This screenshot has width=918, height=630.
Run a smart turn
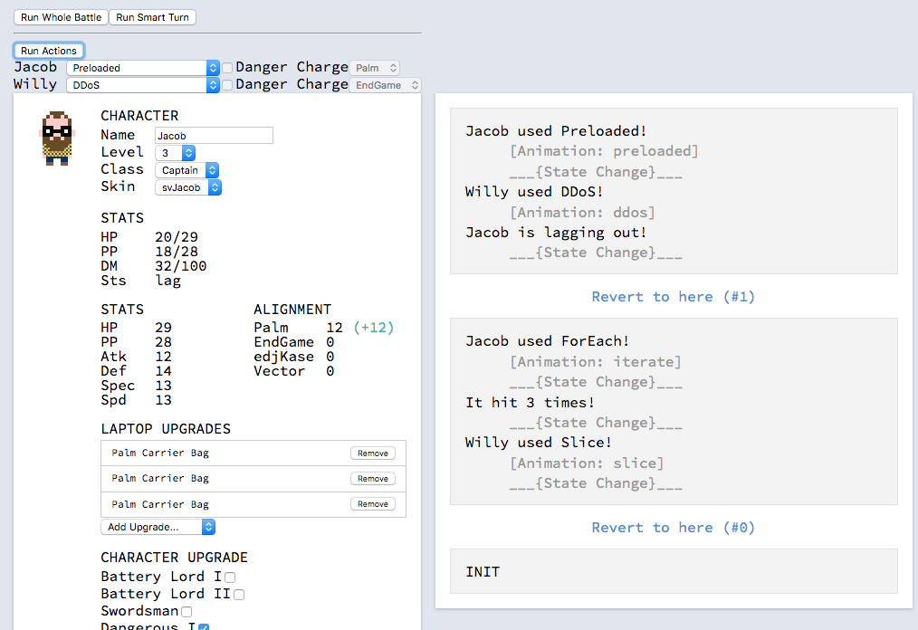tap(152, 17)
